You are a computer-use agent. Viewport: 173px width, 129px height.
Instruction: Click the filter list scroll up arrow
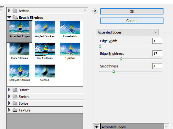pos(85,10)
